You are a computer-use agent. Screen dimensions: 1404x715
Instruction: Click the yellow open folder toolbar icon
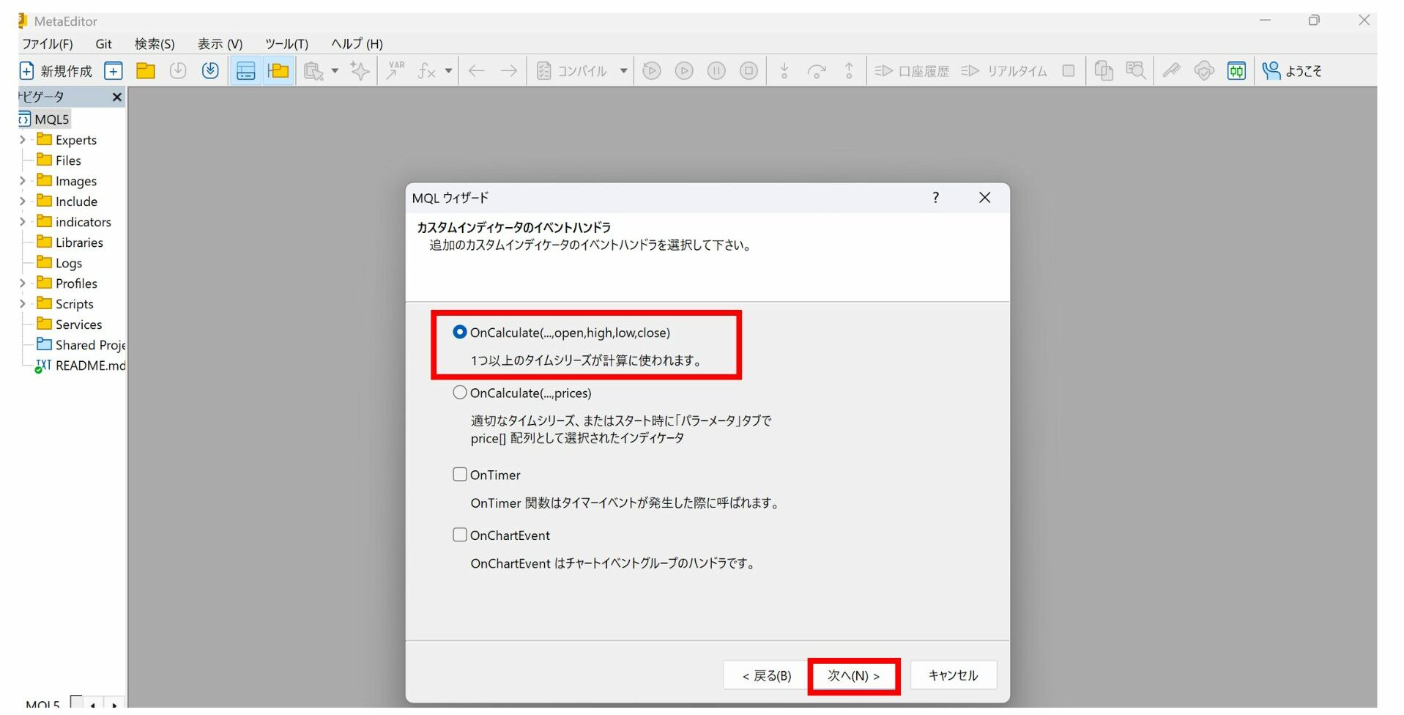(146, 71)
